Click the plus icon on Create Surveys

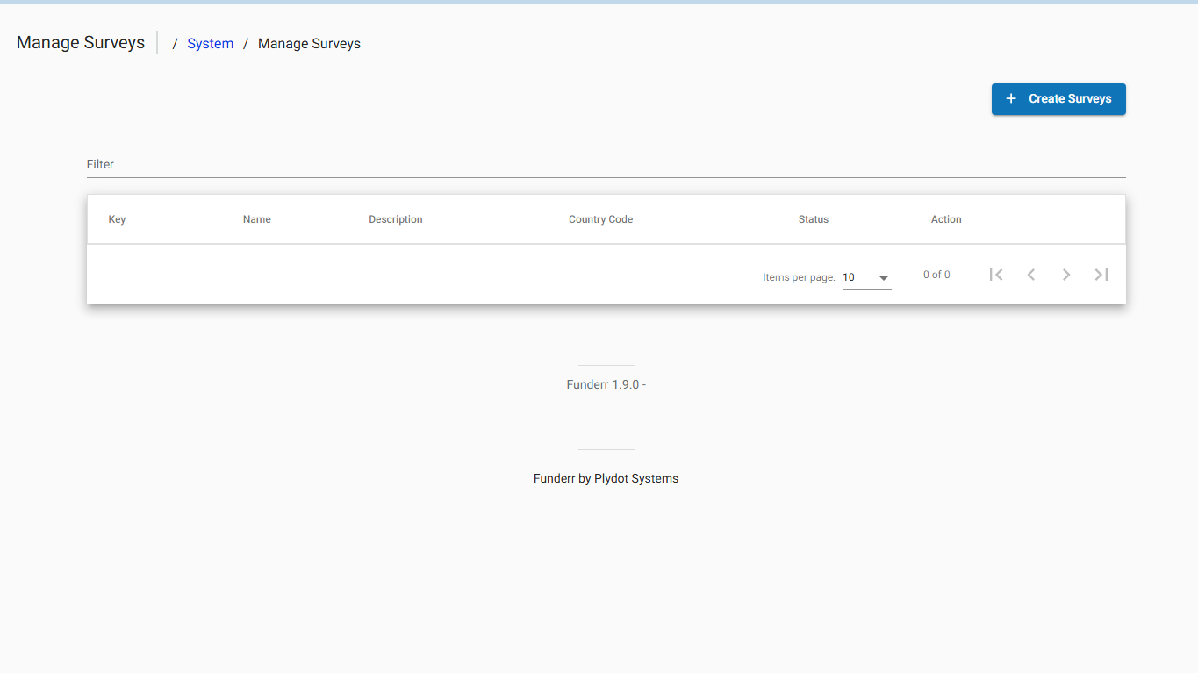pyautogui.click(x=1011, y=98)
